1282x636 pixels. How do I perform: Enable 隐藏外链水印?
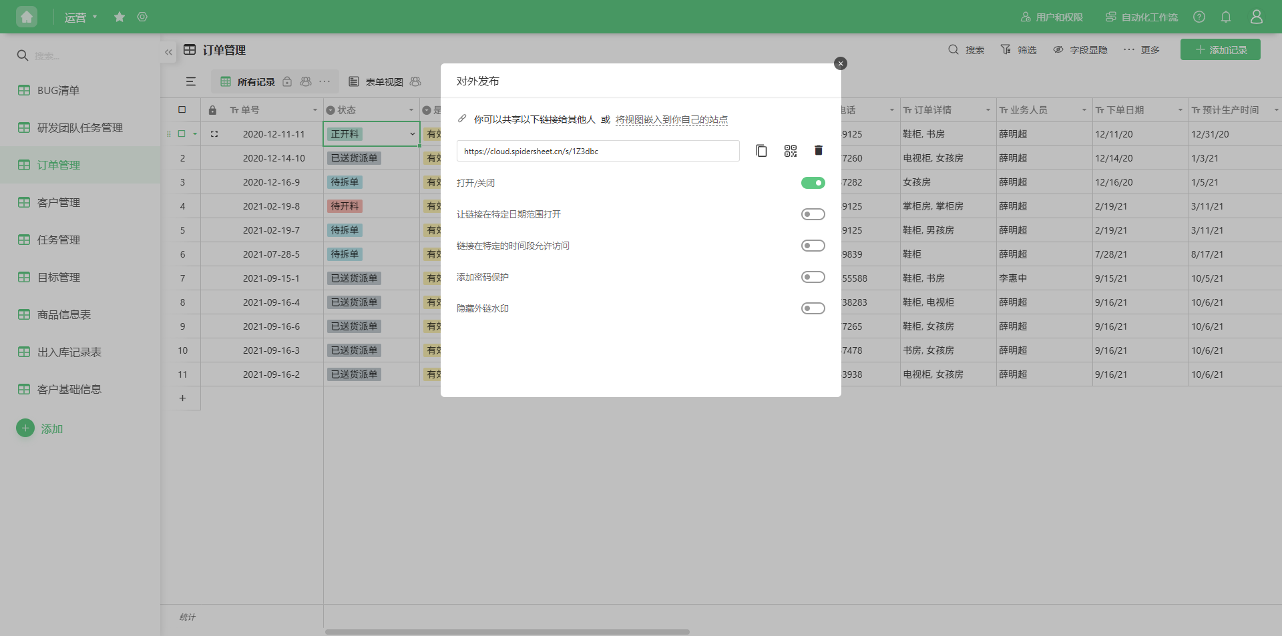tap(813, 308)
